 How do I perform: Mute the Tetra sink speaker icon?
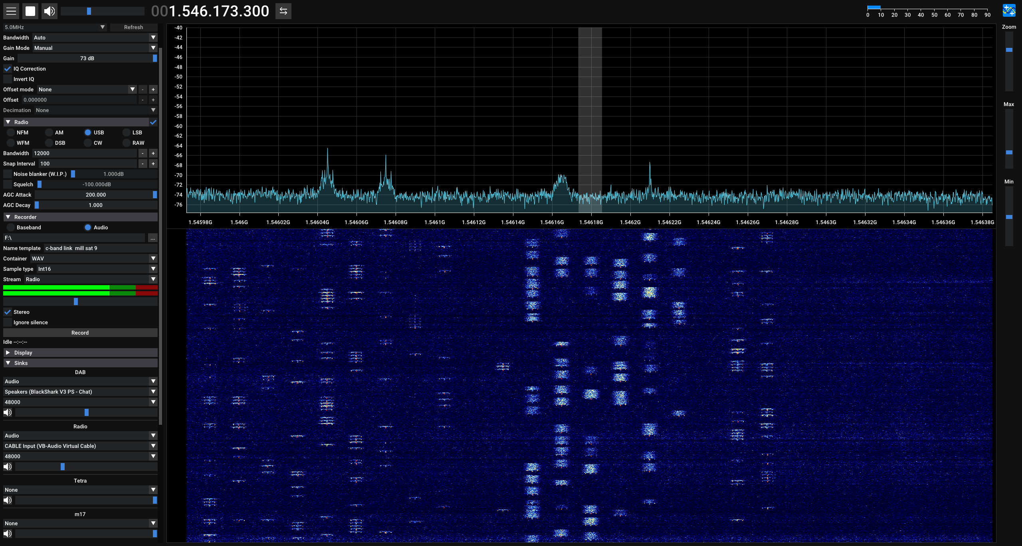pos(8,500)
